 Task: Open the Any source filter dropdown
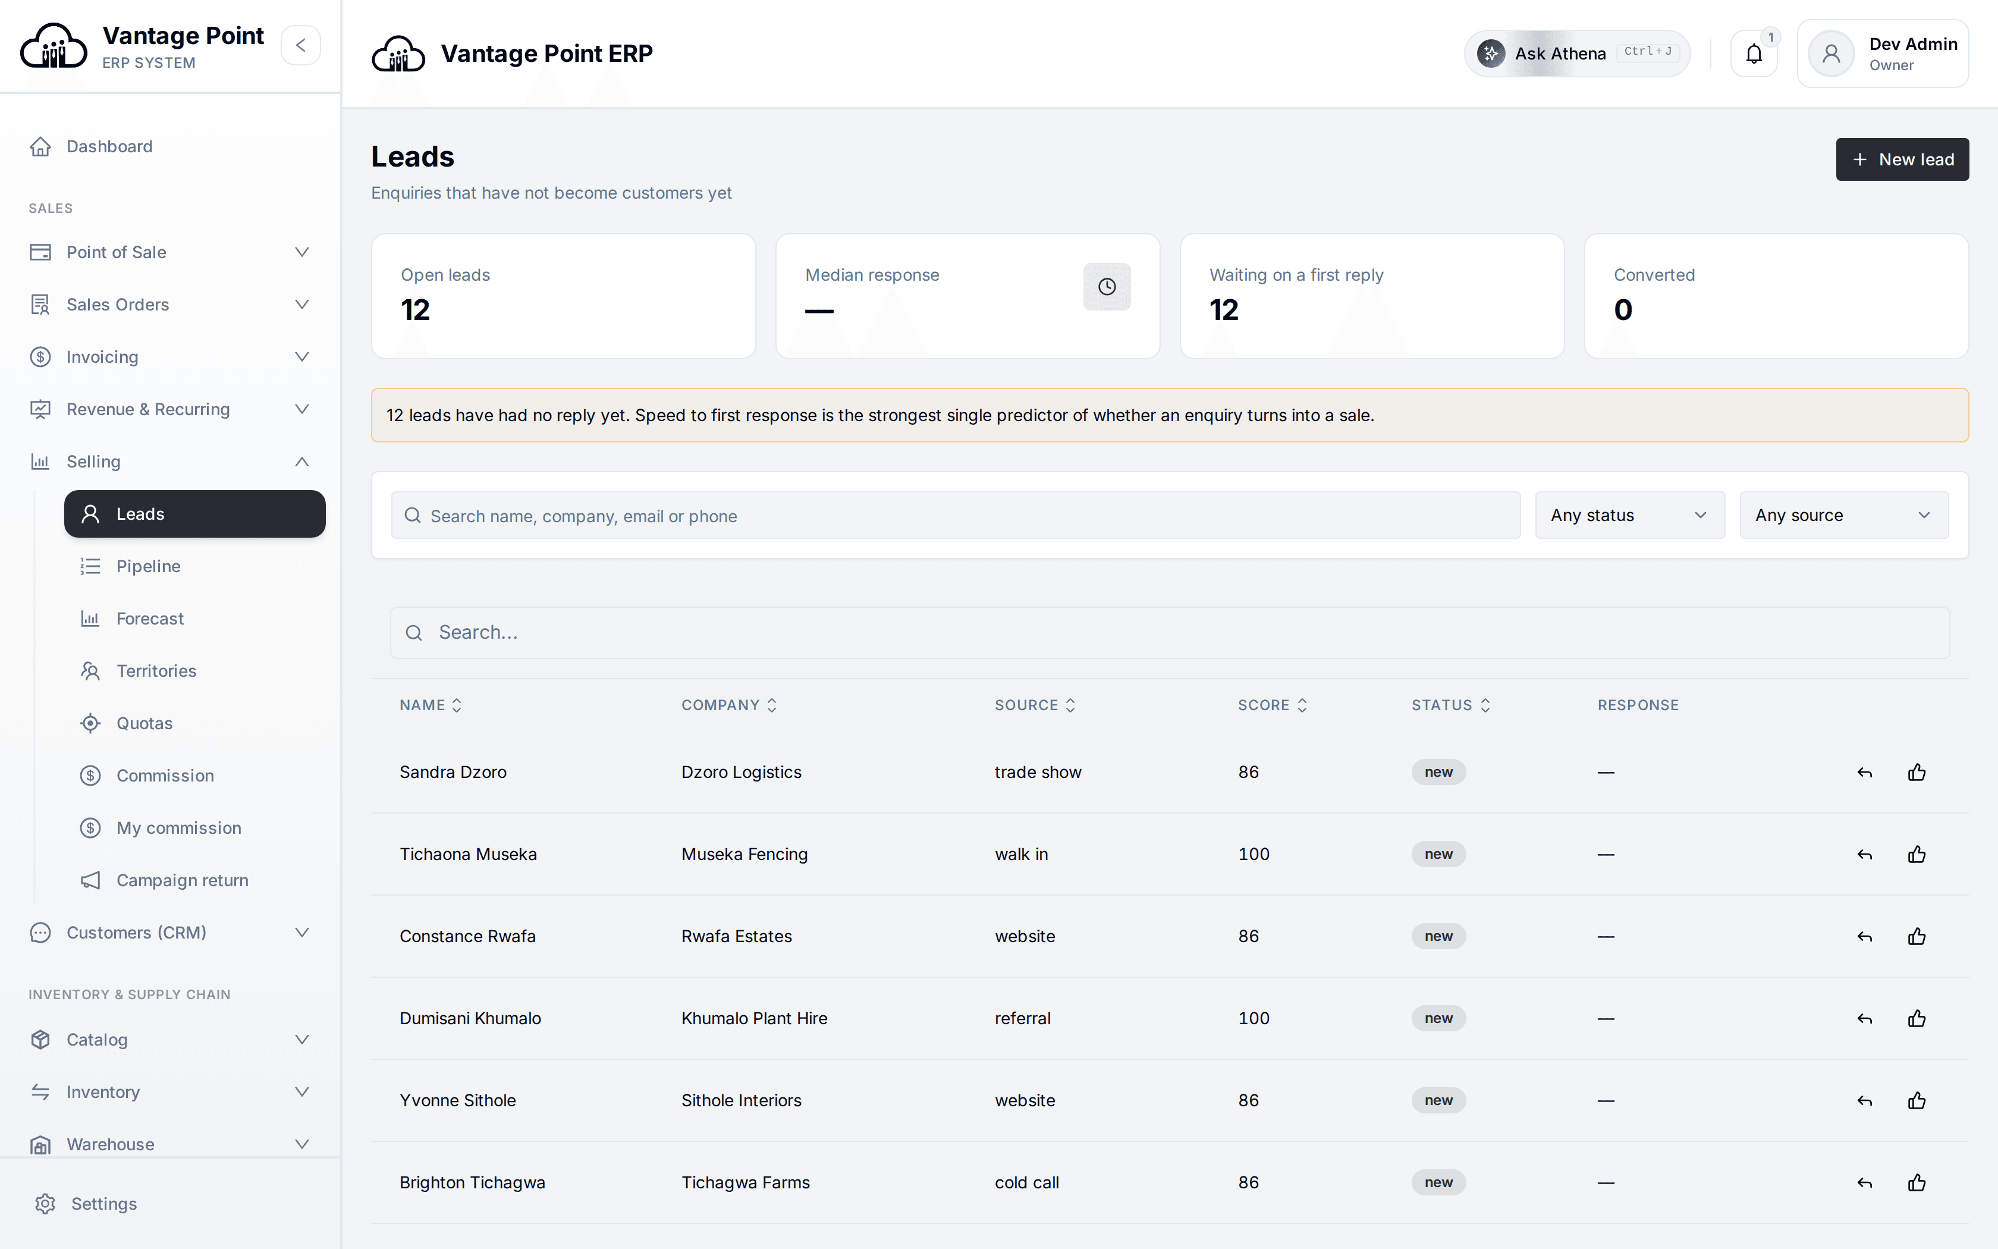pos(1843,516)
